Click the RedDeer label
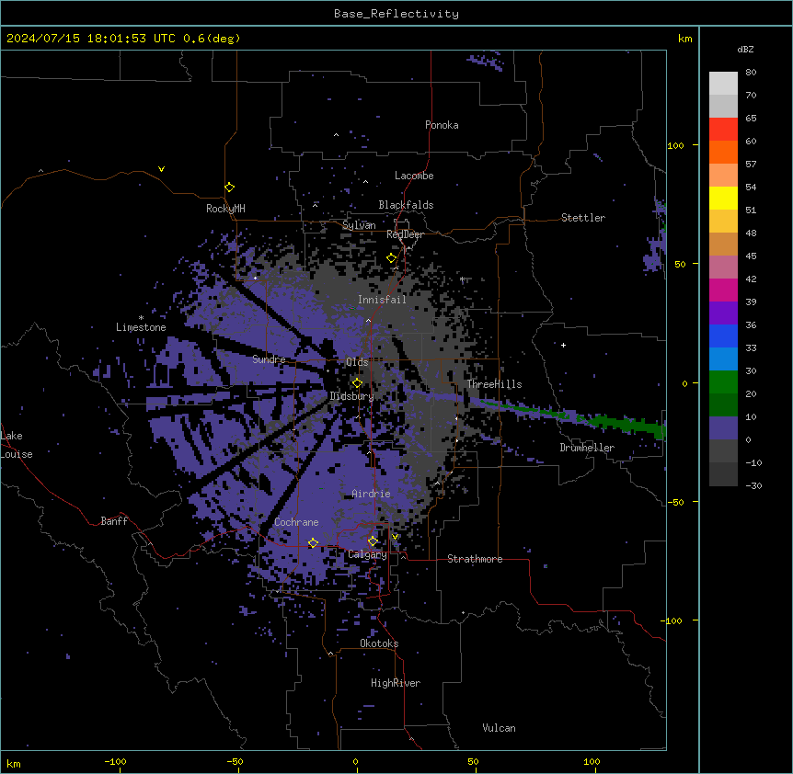This screenshot has height=774, width=793. coord(405,234)
